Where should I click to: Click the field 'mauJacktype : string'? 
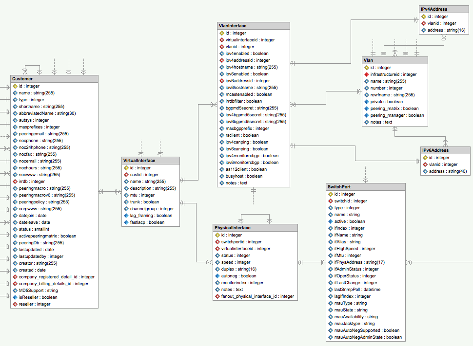[355, 324]
